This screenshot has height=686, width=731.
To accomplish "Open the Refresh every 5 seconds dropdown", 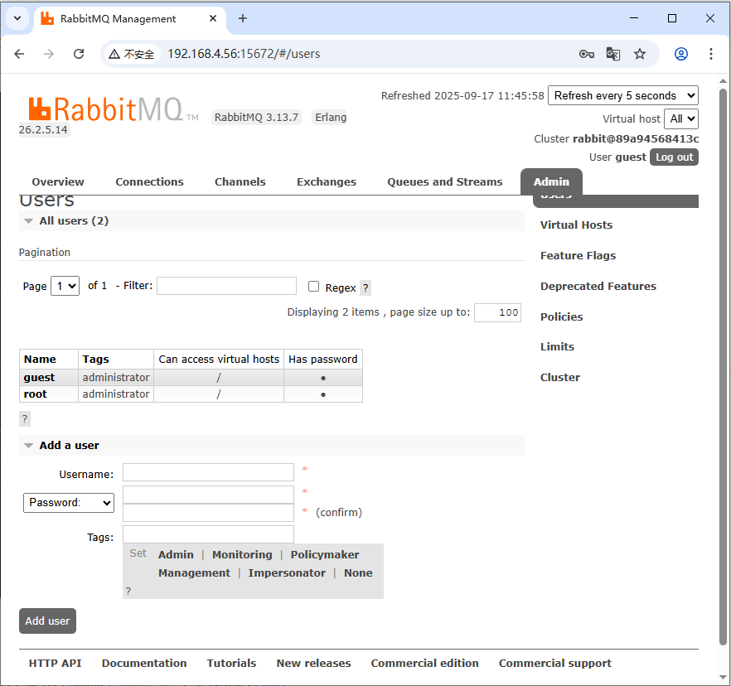I will pyautogui.click(x=622, y=95).
